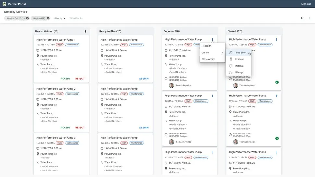The width and height of the screenshot is (315, 177).
Task: Remove the Region (All) filter chip
Action: coord(48,18)
